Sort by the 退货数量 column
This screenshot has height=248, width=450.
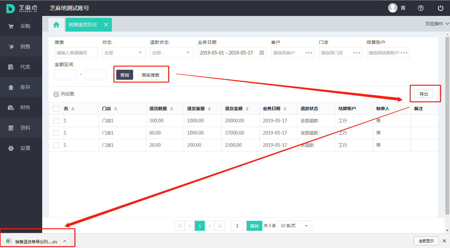click(x=172, y=109)
